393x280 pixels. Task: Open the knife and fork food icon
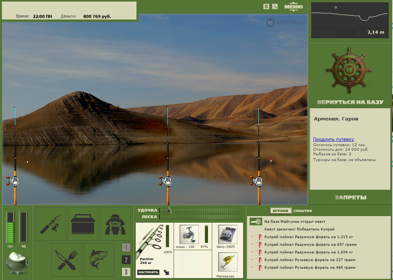pos(67,259)
